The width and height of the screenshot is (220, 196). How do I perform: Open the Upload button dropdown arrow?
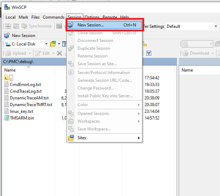pos(30,53)
